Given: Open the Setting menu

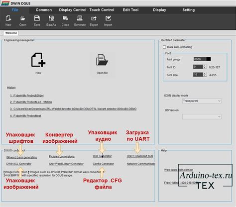Looking at the screenshot, I should pyautogui.click(x=189, y=10).
